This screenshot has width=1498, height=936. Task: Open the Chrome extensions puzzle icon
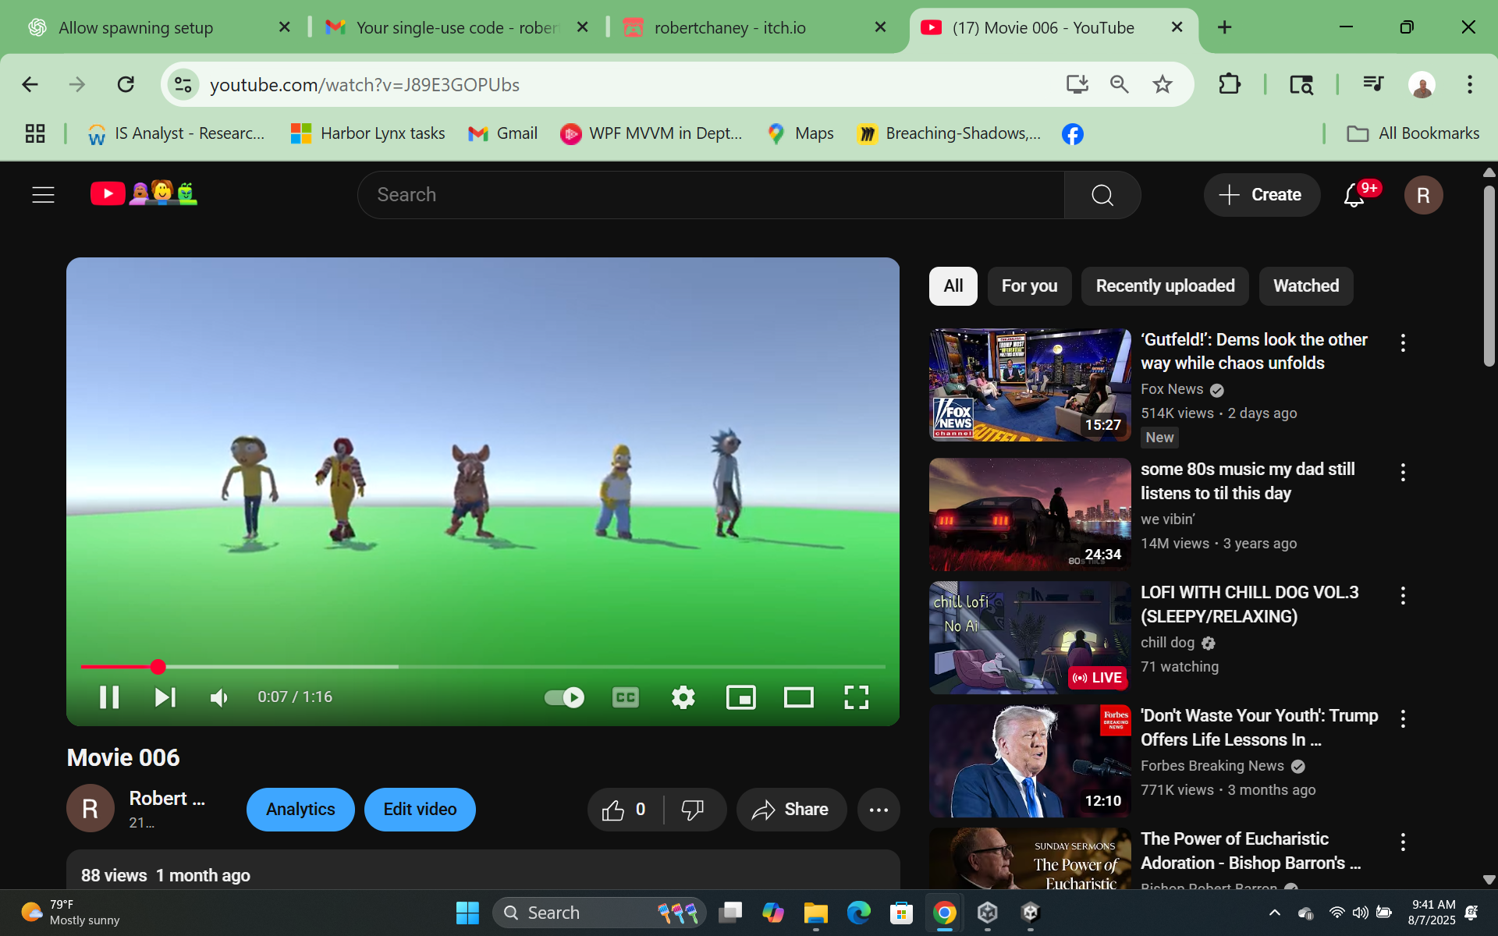[1230, 84]
